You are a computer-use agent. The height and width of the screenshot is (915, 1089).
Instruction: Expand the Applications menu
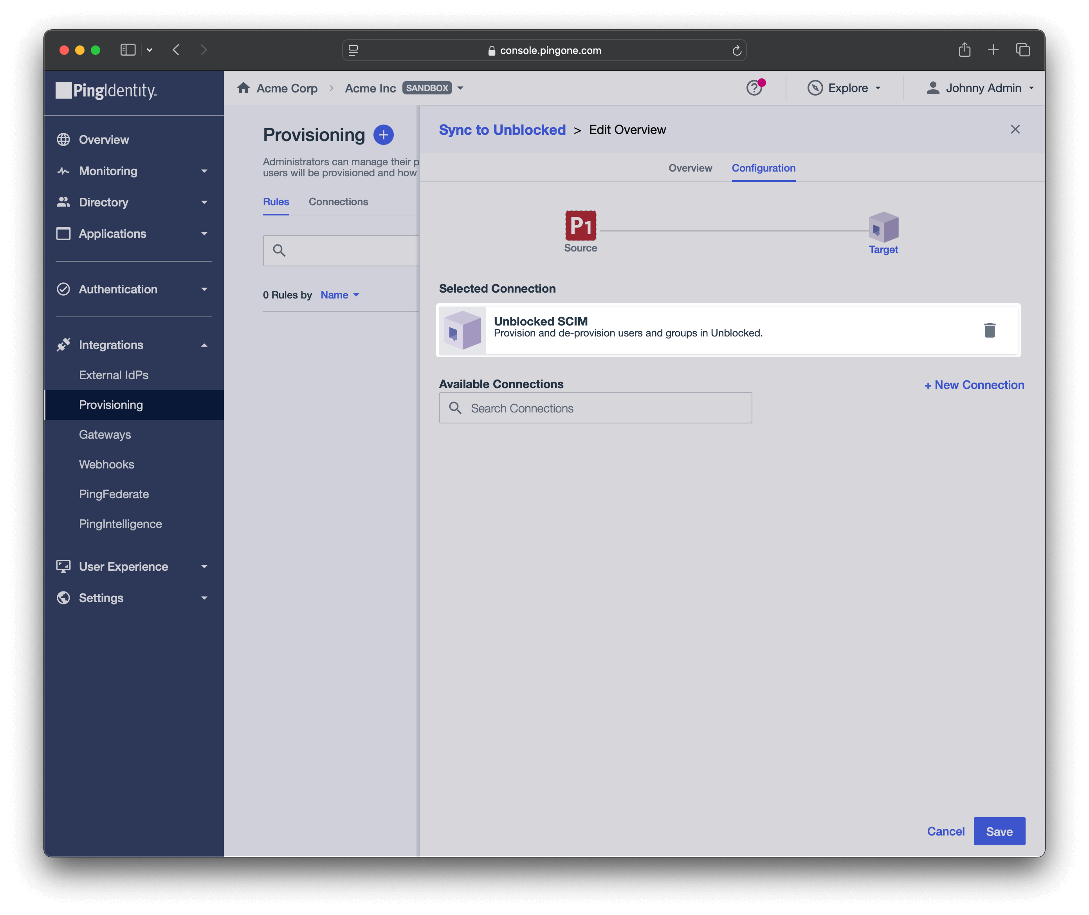tap(204, 234)
